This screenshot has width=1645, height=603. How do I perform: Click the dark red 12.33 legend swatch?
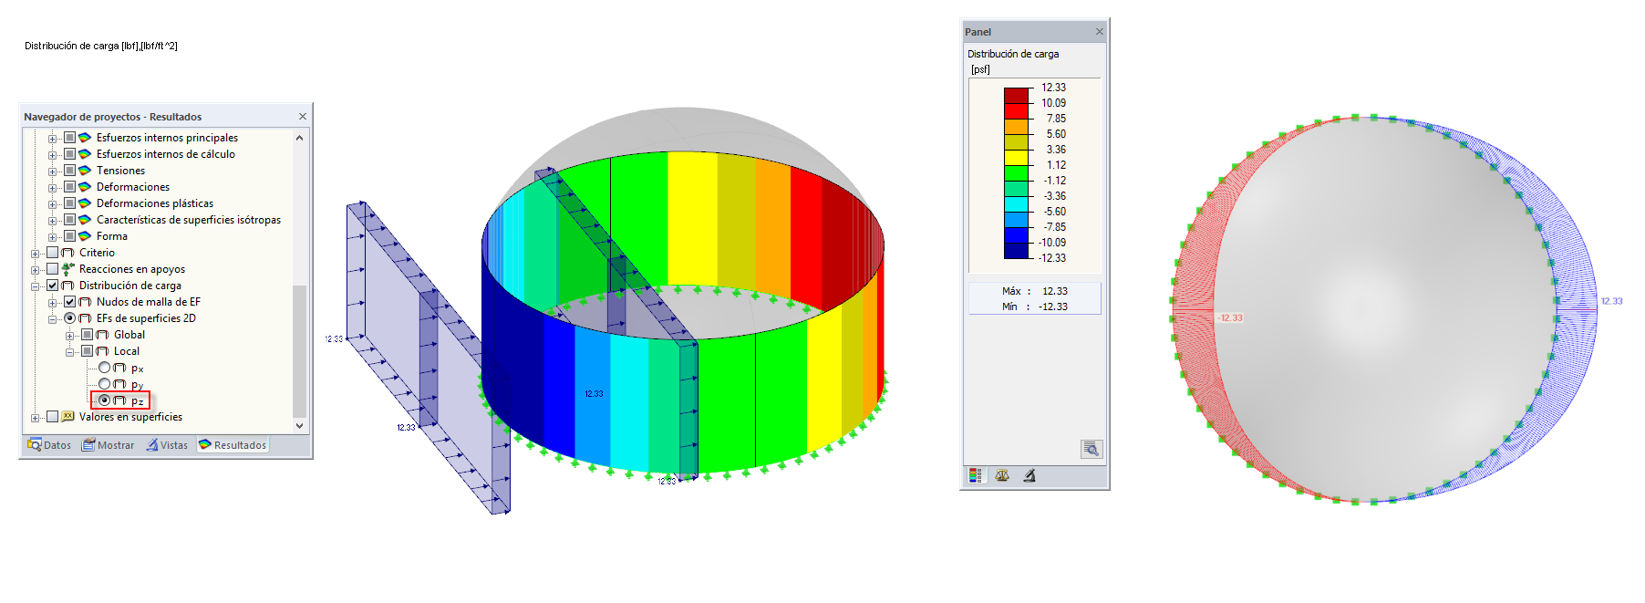pos(1017,95)
